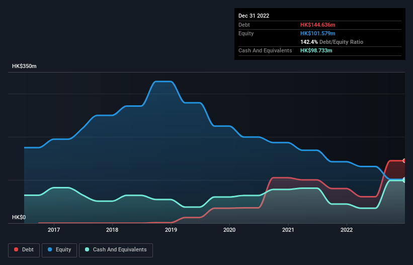
Task: Toggle the Cash And Equivalents legend button
Action: (116, 250)
